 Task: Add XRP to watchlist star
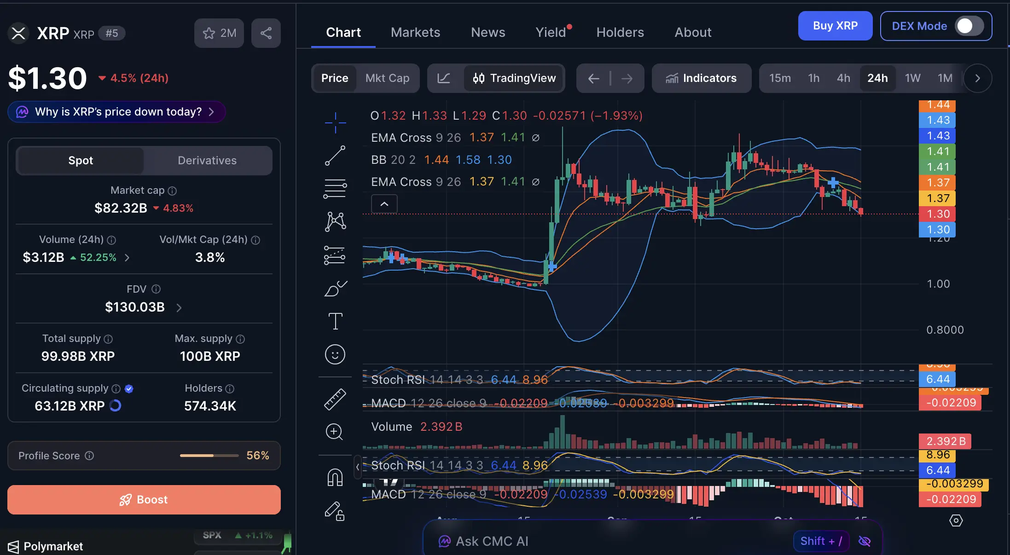click(x=219, y=33)
